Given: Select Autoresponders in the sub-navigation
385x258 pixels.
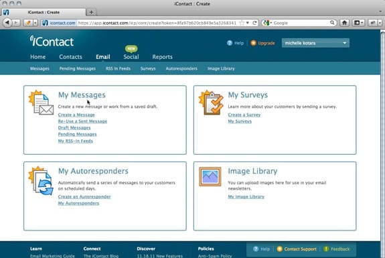Looking at the screenshot, I should tap(181, 68).
